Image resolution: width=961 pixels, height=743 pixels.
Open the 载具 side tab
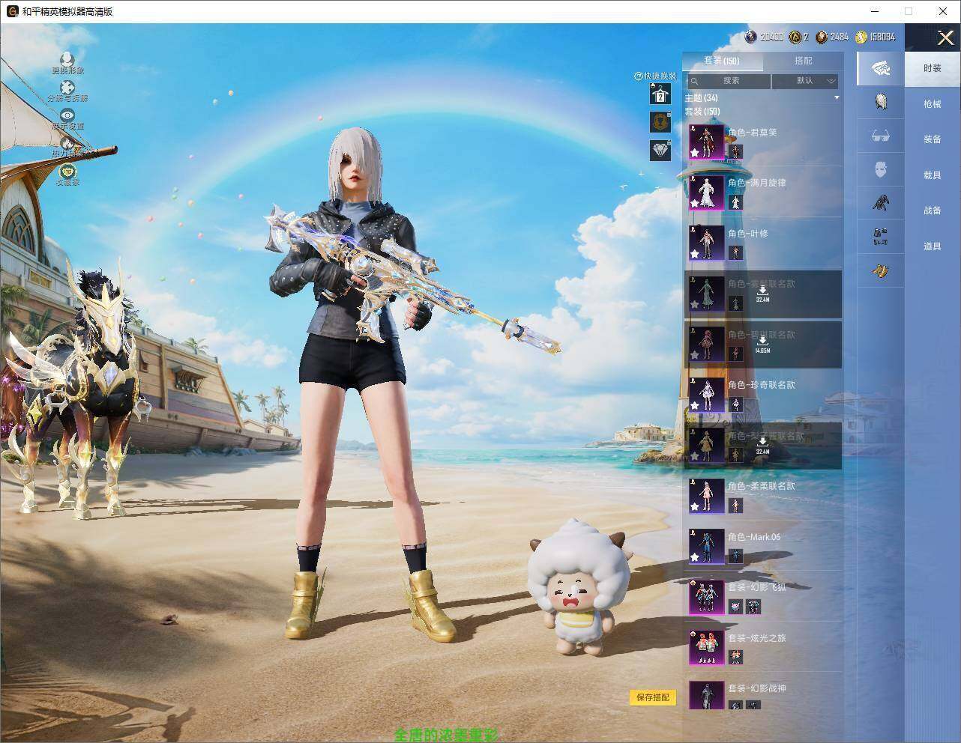(933, 175)
